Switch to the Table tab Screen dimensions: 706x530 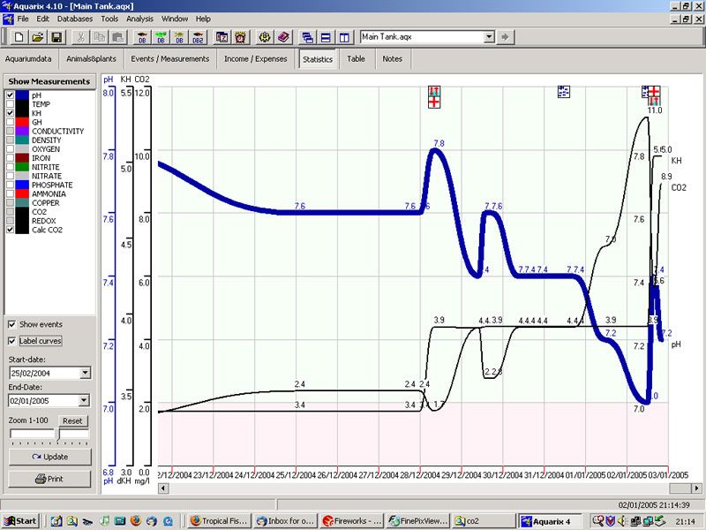click(356, 59)
